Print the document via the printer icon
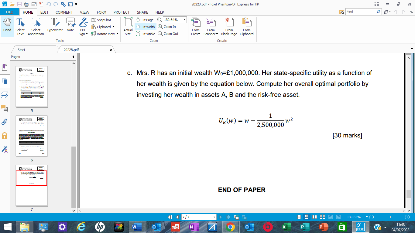The width and height of the screenshot is (415, 233). point(26,4)
